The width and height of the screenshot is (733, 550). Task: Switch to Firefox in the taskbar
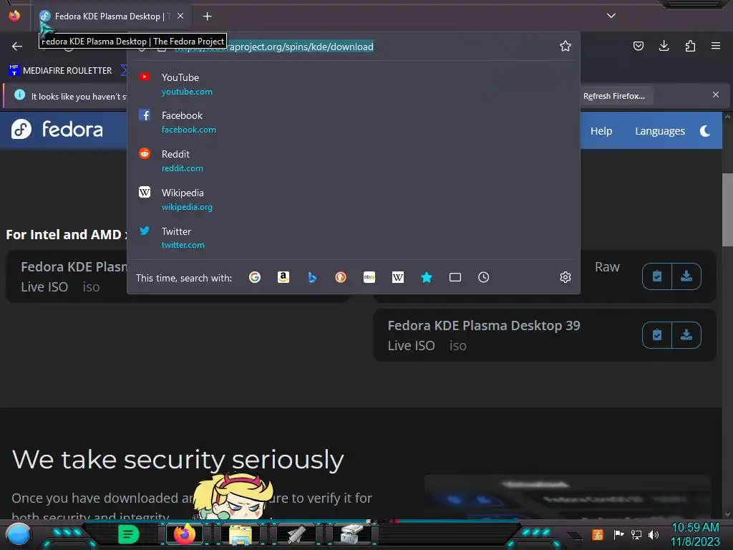185,534
